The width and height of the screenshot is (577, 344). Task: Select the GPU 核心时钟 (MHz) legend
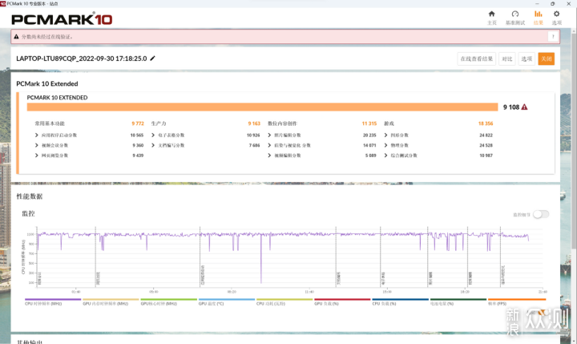pos(169,302)
